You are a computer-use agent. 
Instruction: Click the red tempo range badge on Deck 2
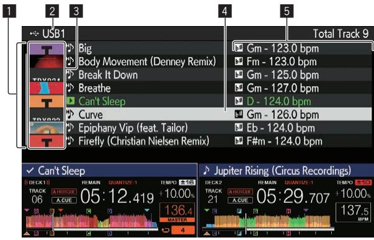(363, 182)
